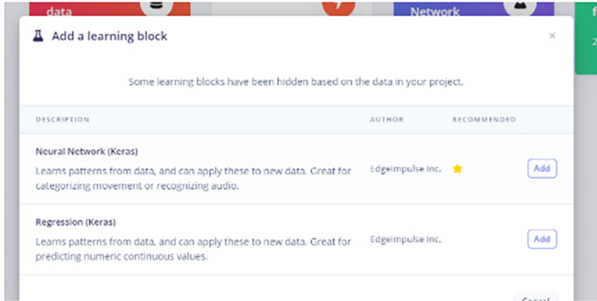Click the partially visible Cancel button
Screen dimensions: 597x301
[536, 297]
